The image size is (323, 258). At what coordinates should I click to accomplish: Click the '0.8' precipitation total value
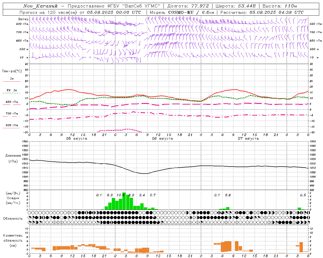click(228, 195)
